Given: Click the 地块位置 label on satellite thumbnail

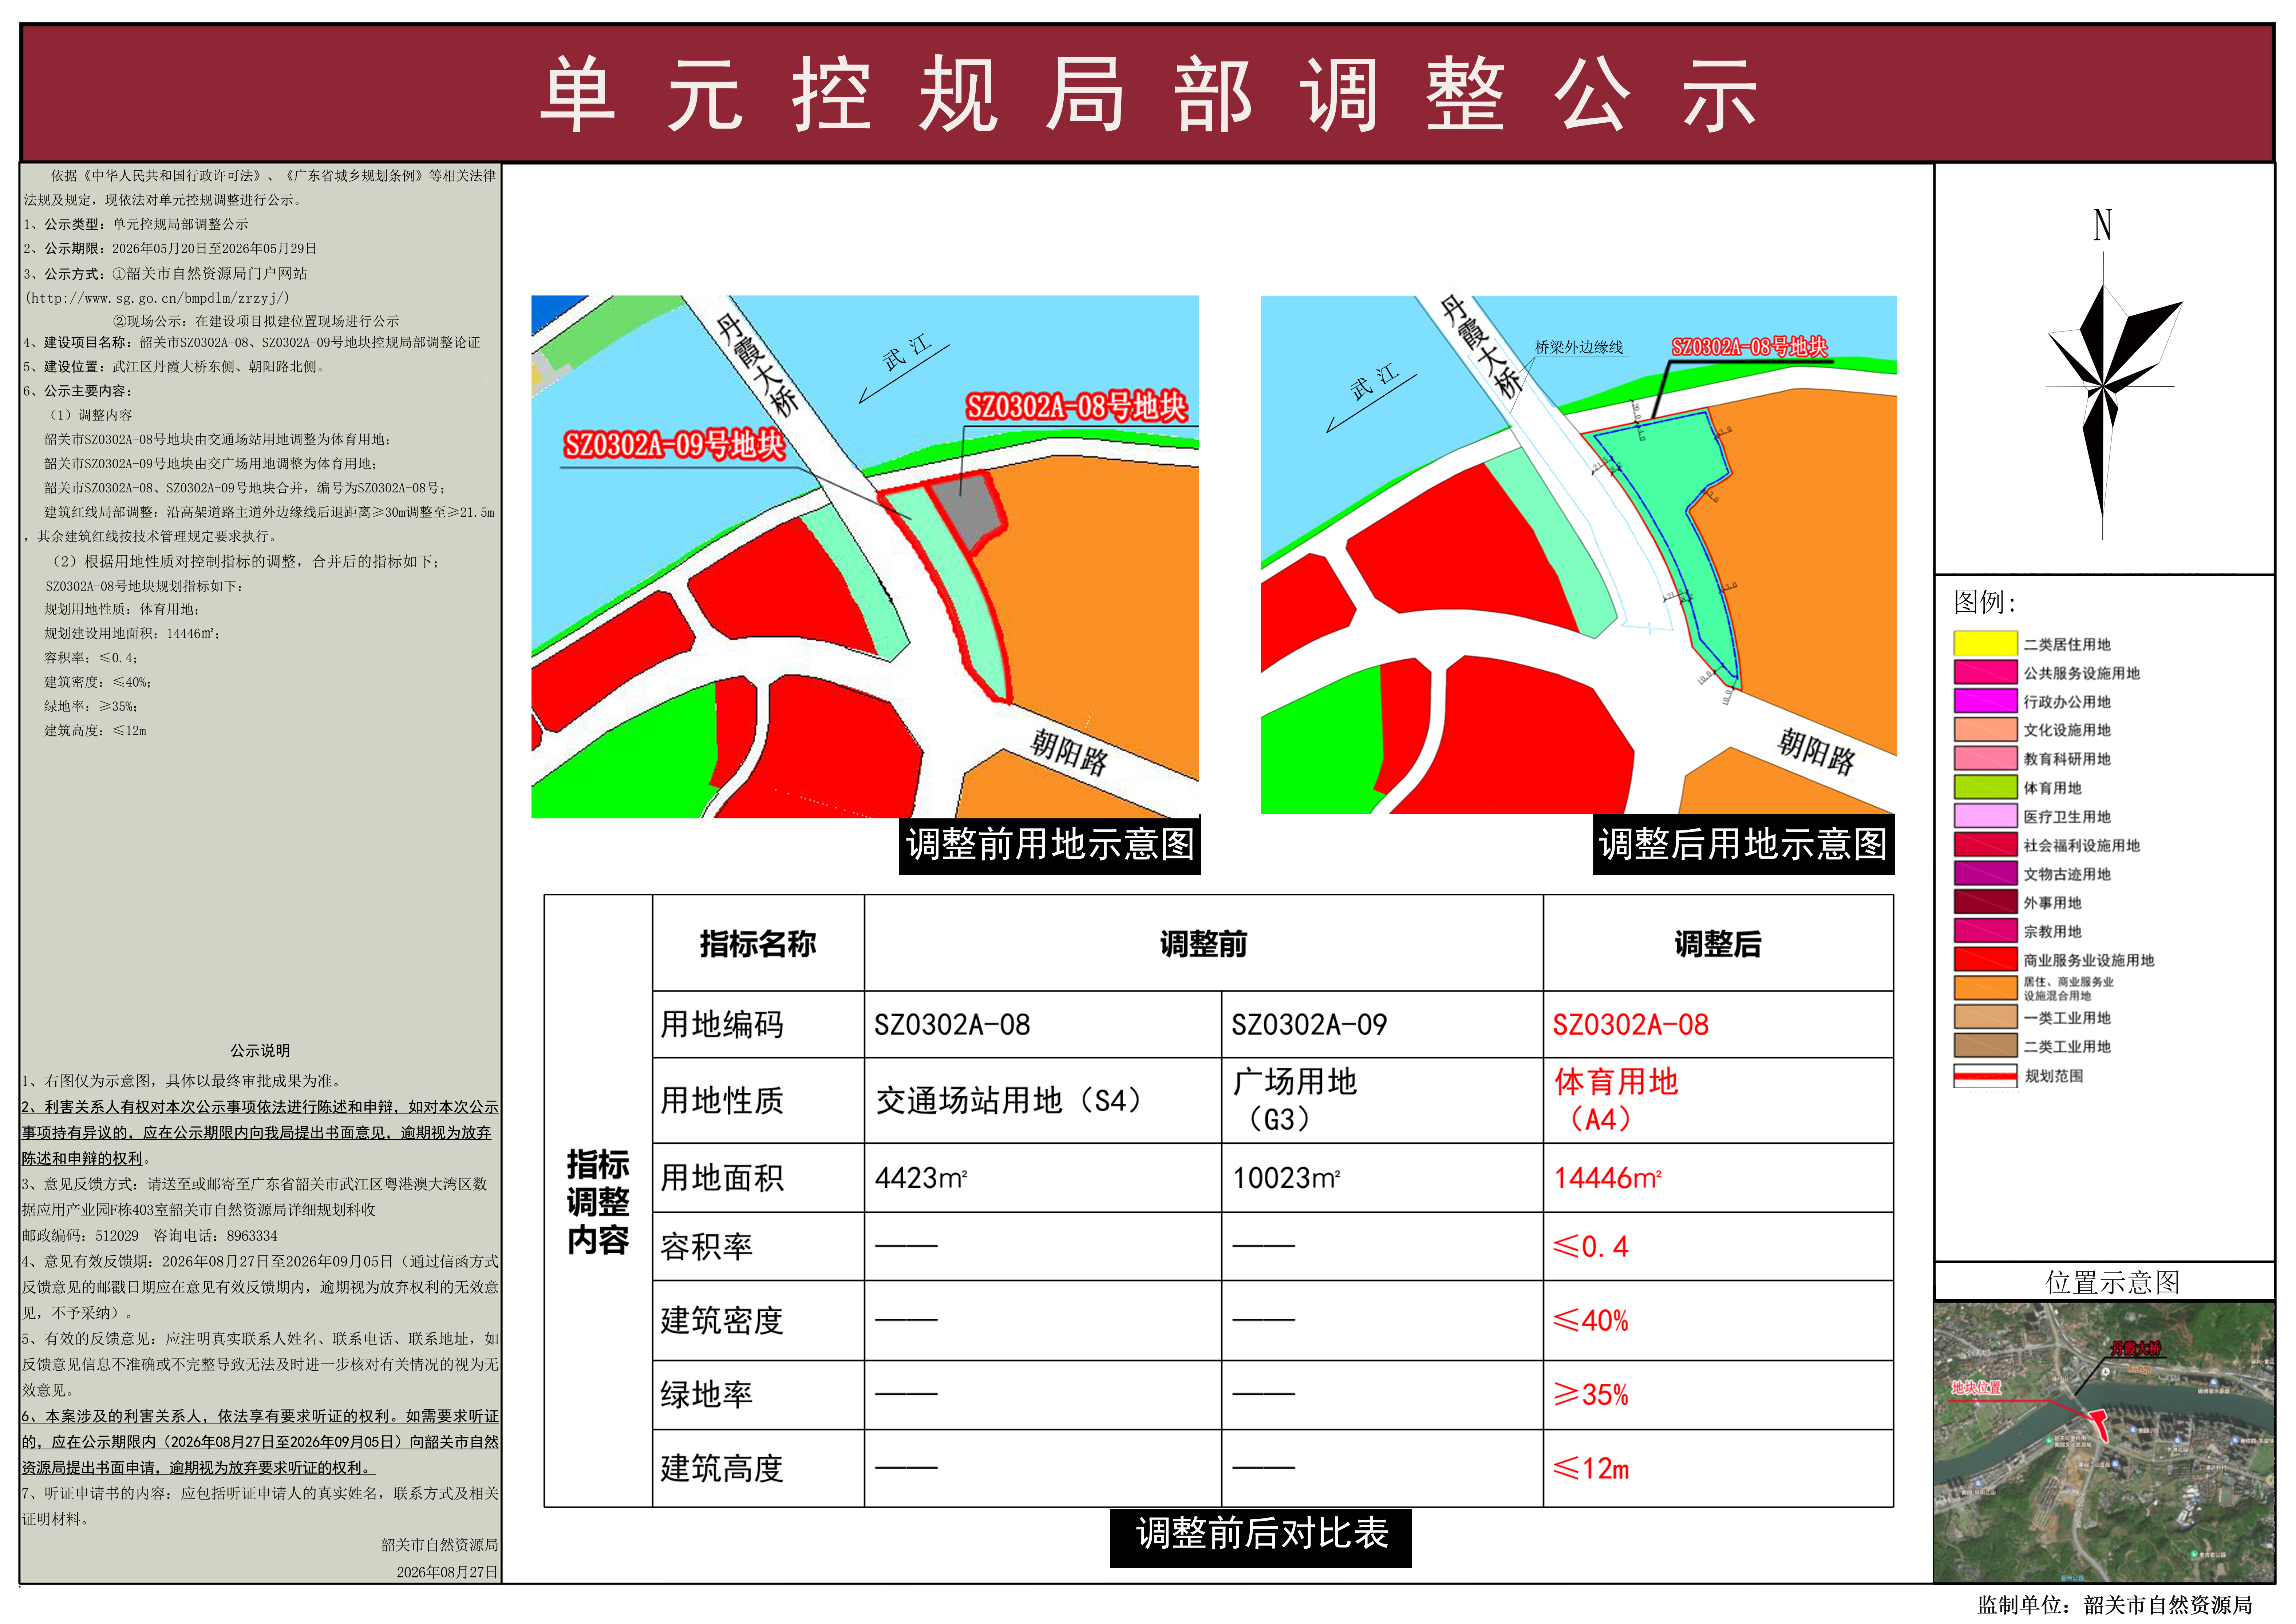Looking at the screenshot, I should pos(1976,1388).
